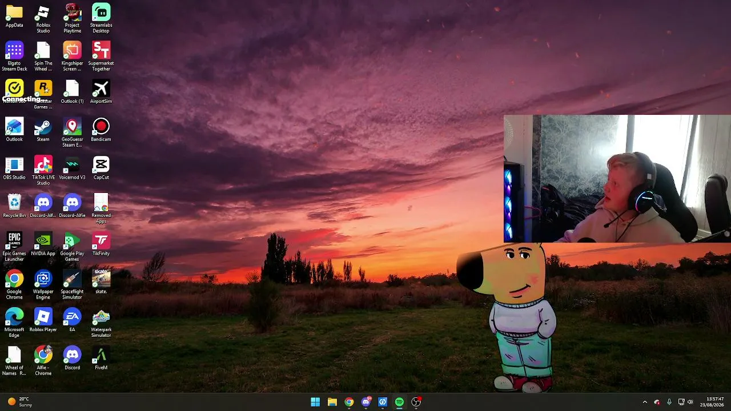Open OBS Studio from the taskbar
This screenshot has height=411, width=731.
tap(416, 402)
